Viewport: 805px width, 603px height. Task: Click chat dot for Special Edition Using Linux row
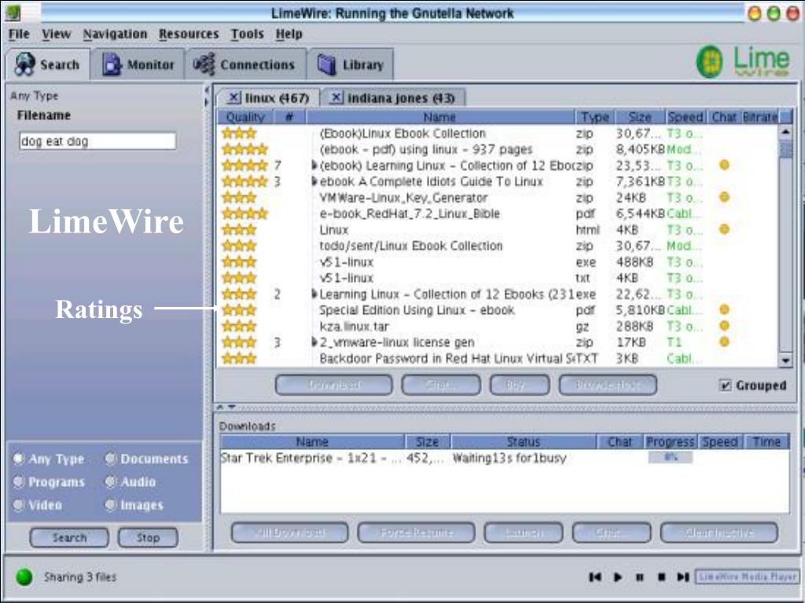[724, 309]
